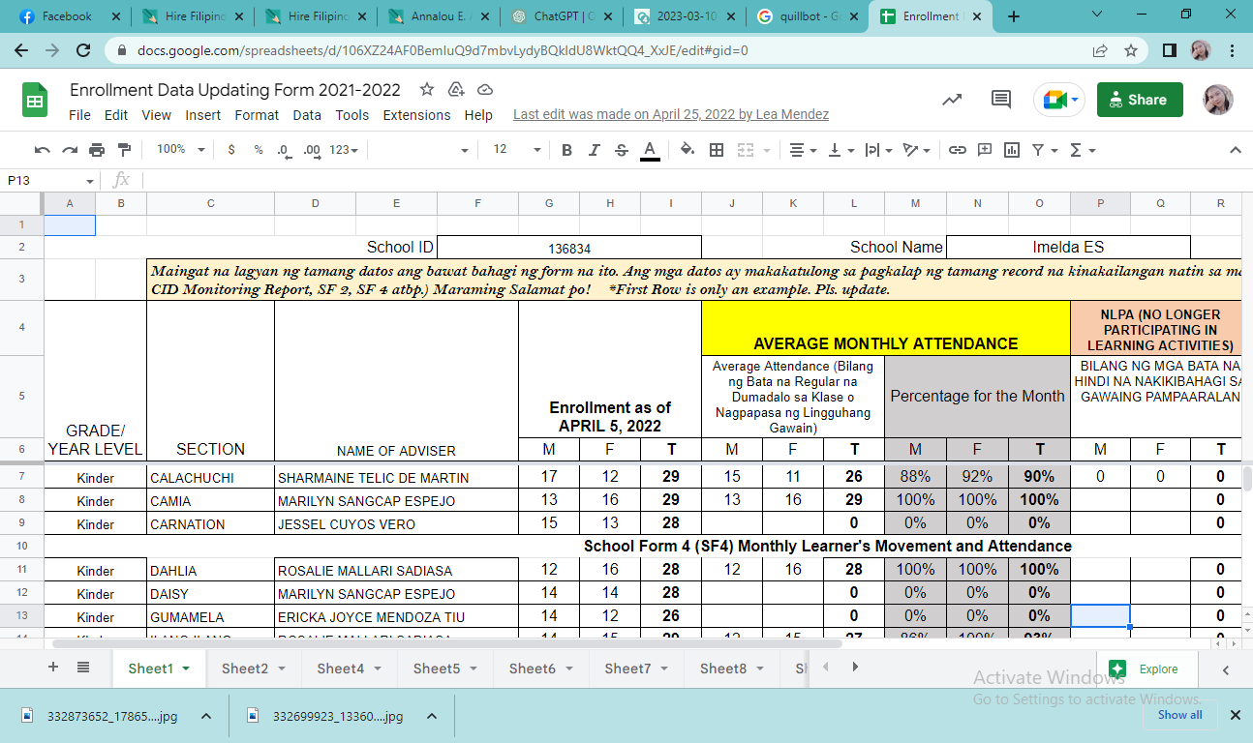Open vertical align dropdown

point(842,150)
